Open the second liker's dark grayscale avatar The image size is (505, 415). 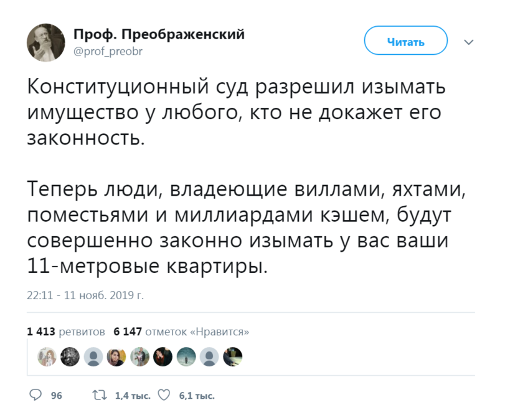71,356
